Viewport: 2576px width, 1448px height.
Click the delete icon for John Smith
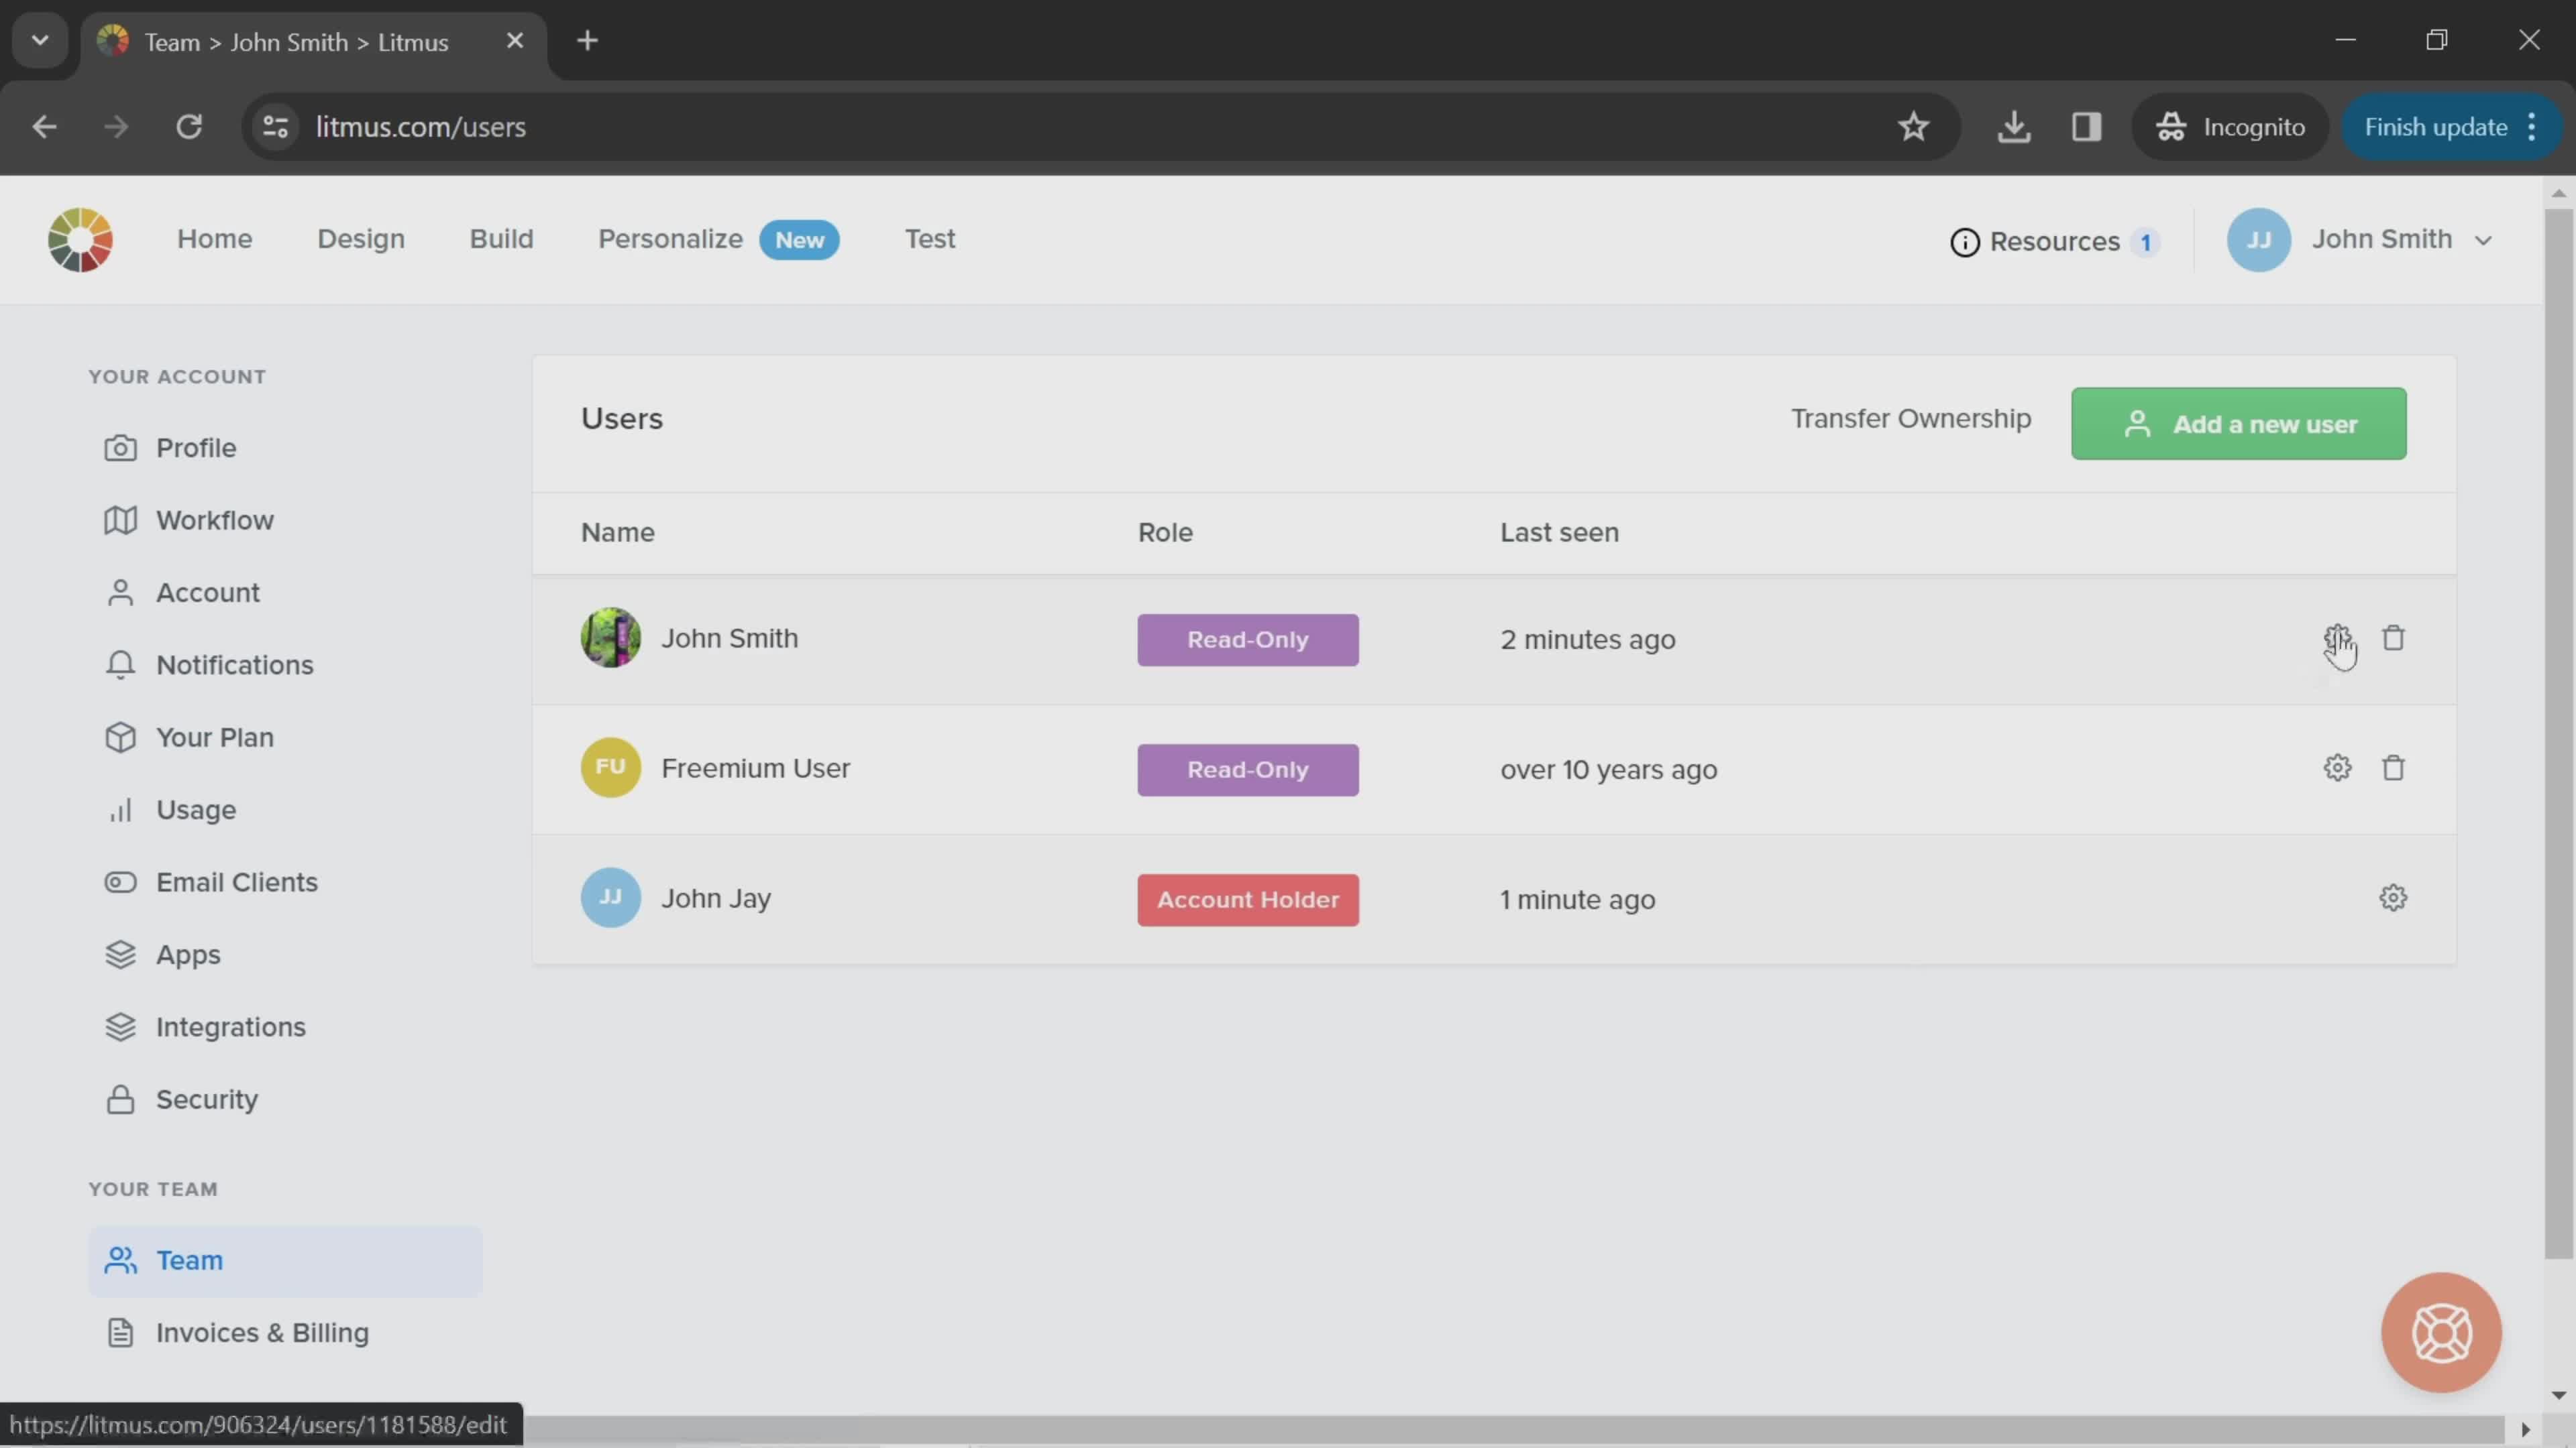pos(2394,638)
